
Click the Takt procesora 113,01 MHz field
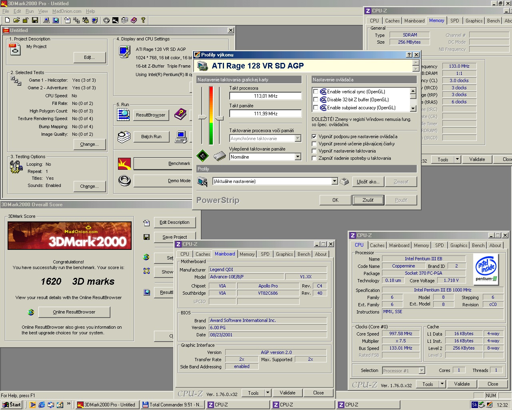tap(266, 96)
